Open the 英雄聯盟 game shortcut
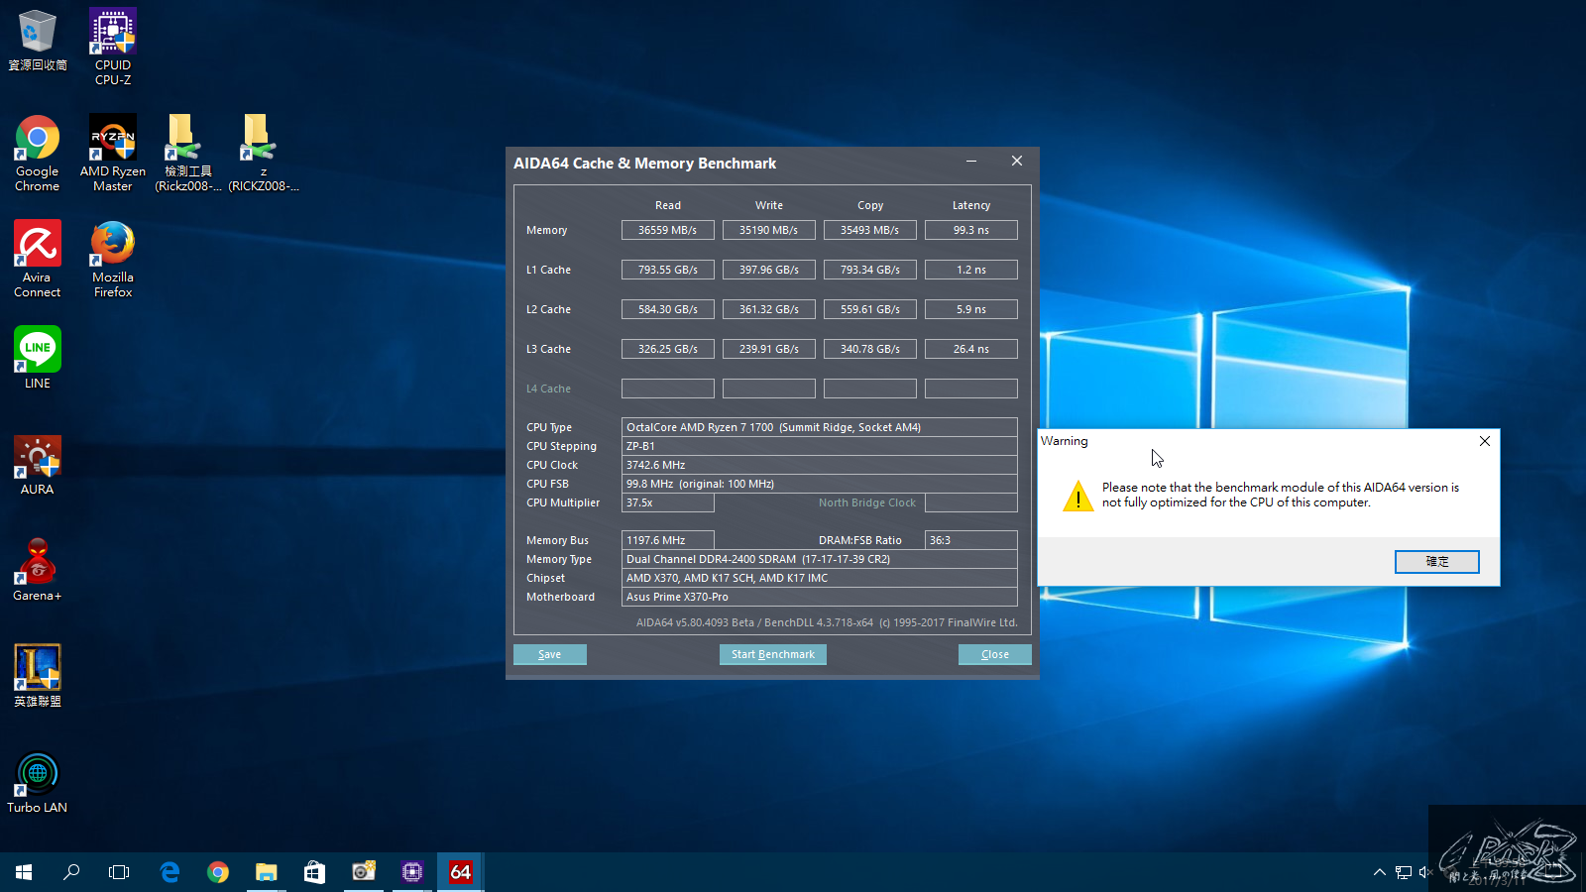This screenshot has width=1586, height=892. (x=38, y=676)
